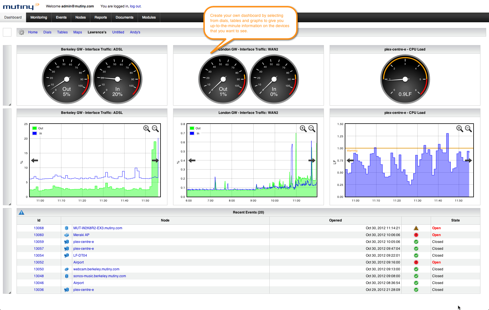Zoom out on London GW WAN2 graph
The width and height of the screenshot is (489, 310).
tap(312, 129)
